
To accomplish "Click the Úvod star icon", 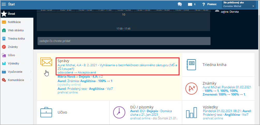I will 4,14.
